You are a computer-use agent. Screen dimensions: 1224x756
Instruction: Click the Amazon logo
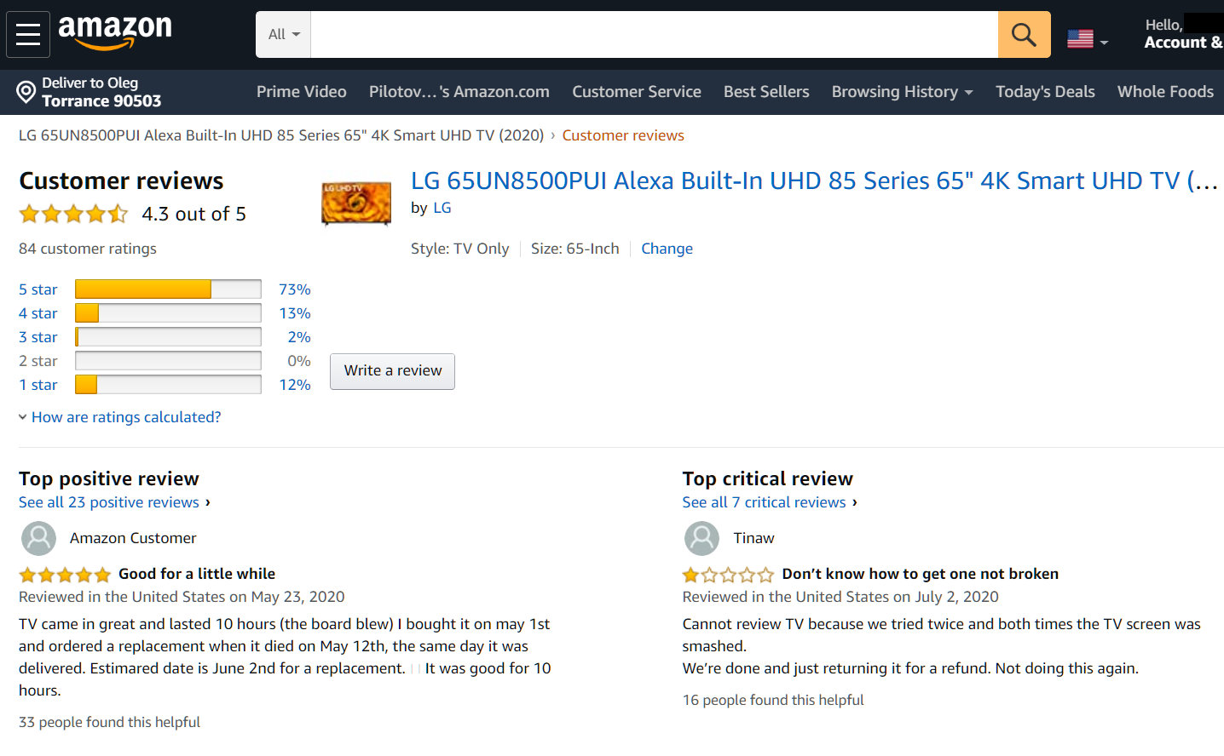tap(115, 32)
